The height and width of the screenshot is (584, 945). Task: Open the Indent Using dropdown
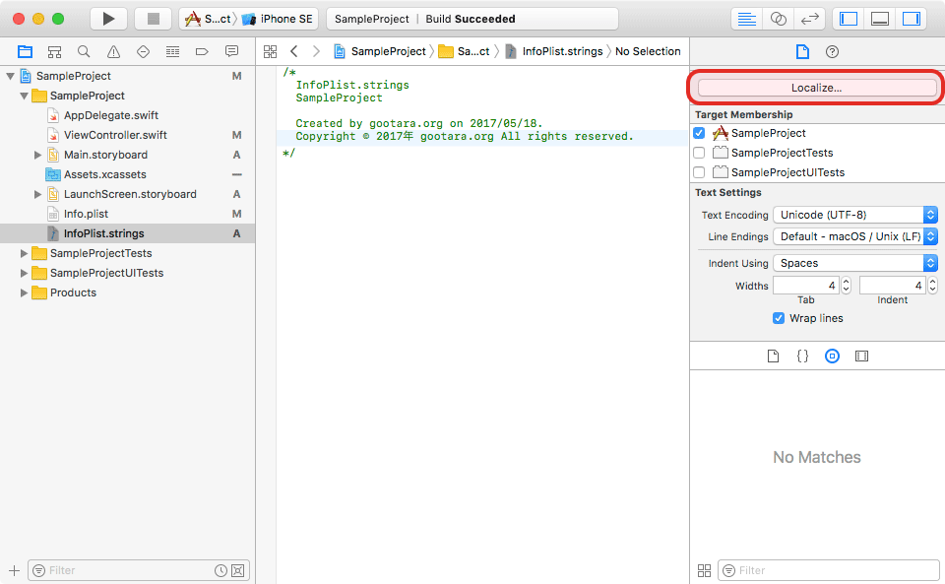855,263
